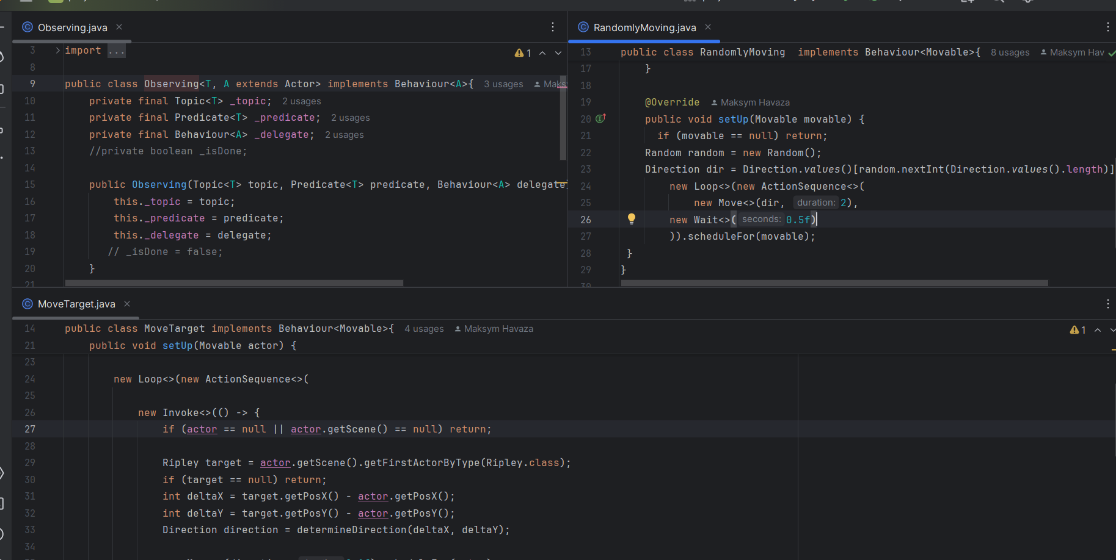This screenshot has width=1116, height=560.
Task: Click 'this._predicate' assignment on line 17
Action: click(x=159, y=218)
